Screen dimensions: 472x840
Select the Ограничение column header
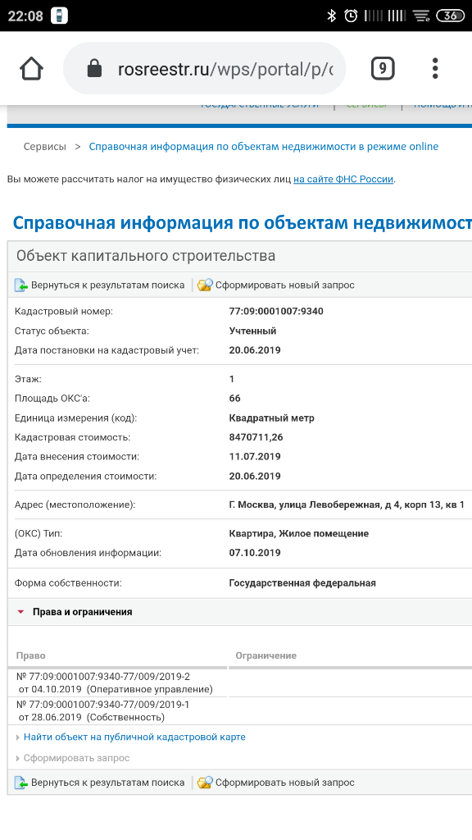coord(266,655)
